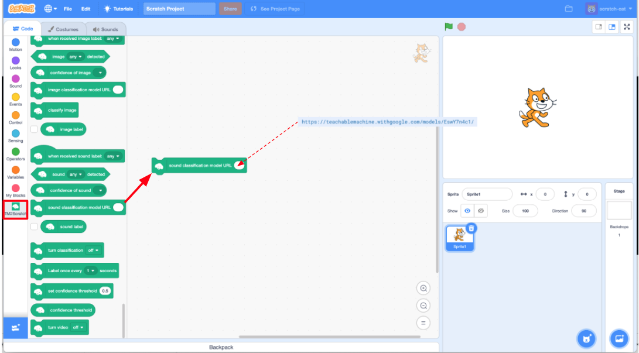Select the Control block category
Image resolution: width=639 pixels, height=353 pixels.
tap(15, 118)
